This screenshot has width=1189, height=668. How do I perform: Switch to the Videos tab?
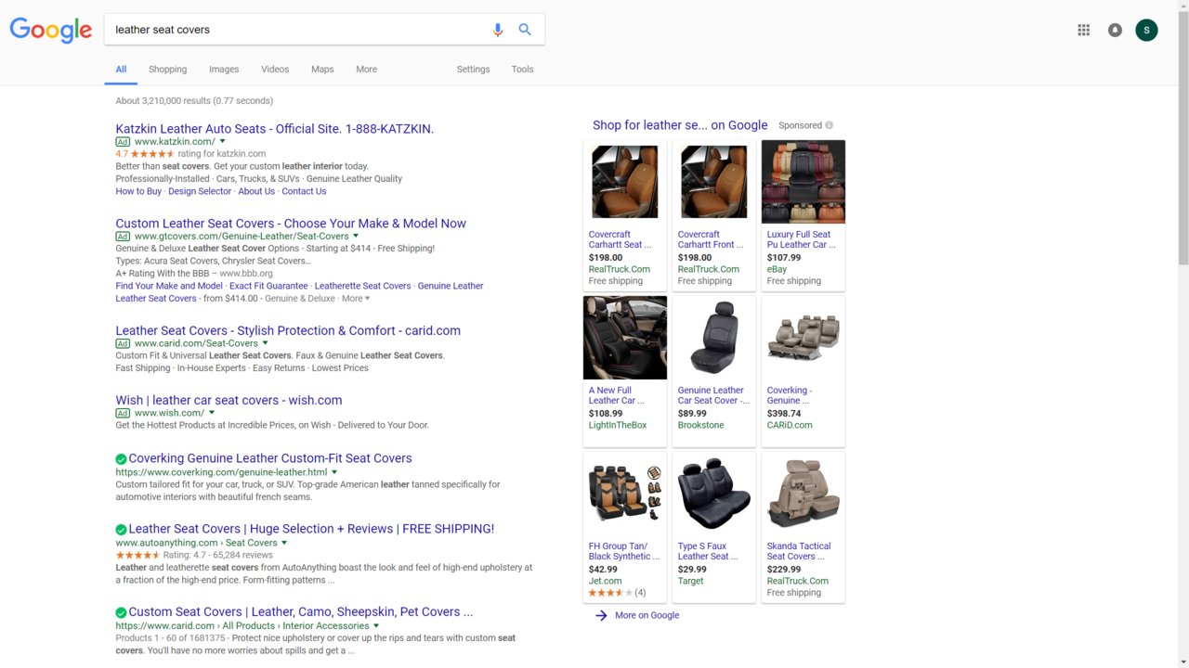[275, 70]
